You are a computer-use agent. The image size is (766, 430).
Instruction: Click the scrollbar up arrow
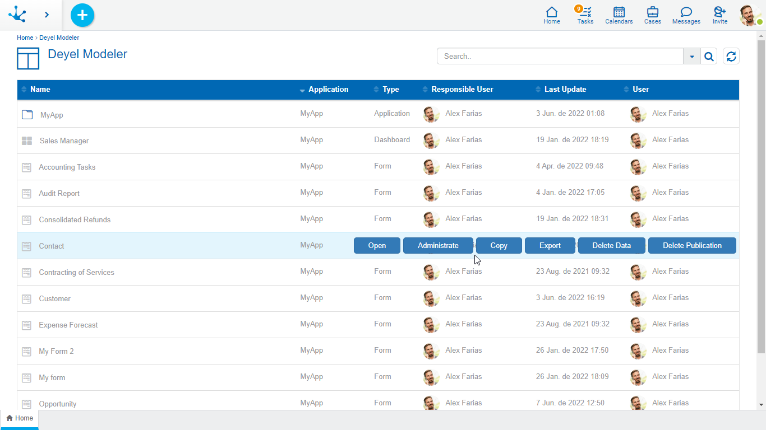(x=761, y=35)
